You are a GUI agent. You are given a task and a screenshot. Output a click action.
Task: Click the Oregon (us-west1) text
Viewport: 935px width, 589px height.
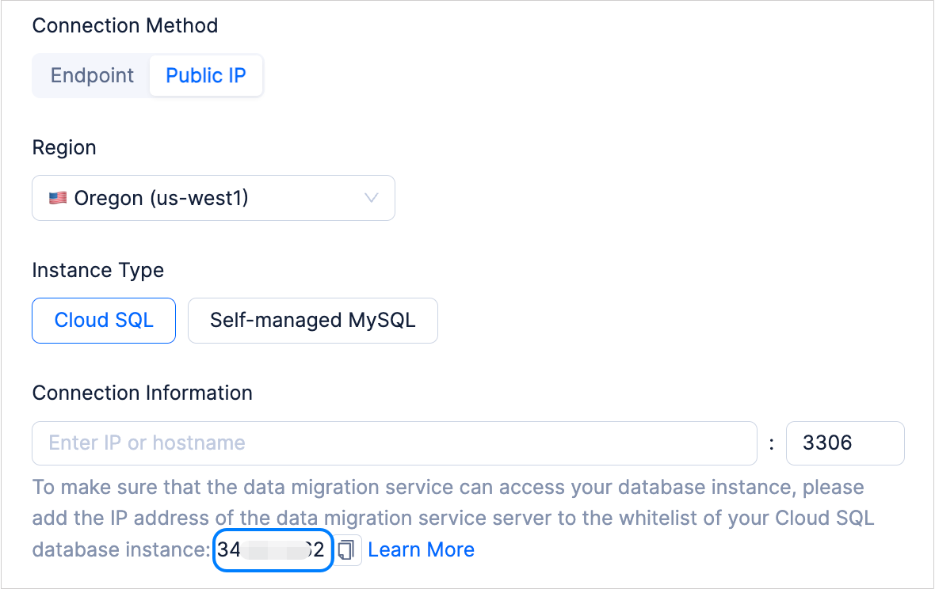pos(162,198)
